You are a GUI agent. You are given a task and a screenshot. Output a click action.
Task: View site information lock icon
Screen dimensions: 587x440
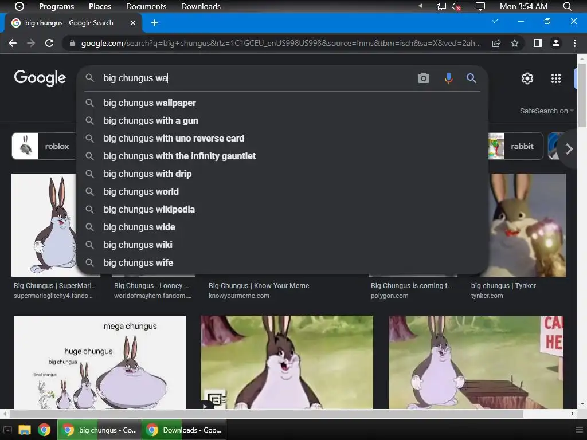[x=72, y=43]
